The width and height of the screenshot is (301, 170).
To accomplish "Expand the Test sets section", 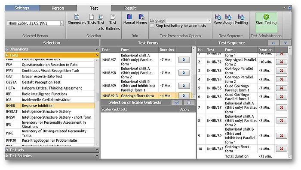I will click(x=52, y=150).
